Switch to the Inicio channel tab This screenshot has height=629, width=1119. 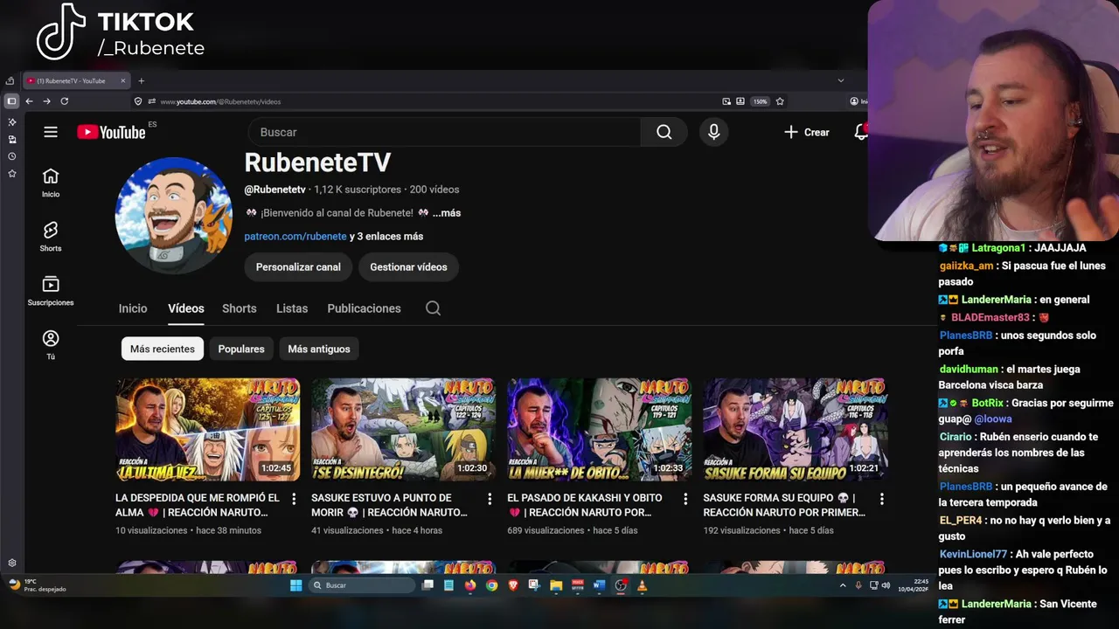[133, 308]
